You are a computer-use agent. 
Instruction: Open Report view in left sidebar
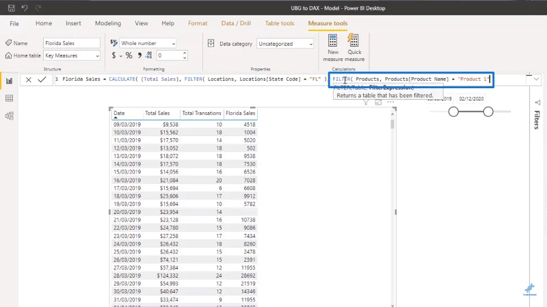click(10, 81)
